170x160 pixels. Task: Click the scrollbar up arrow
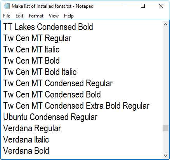(x=165, y=24)
